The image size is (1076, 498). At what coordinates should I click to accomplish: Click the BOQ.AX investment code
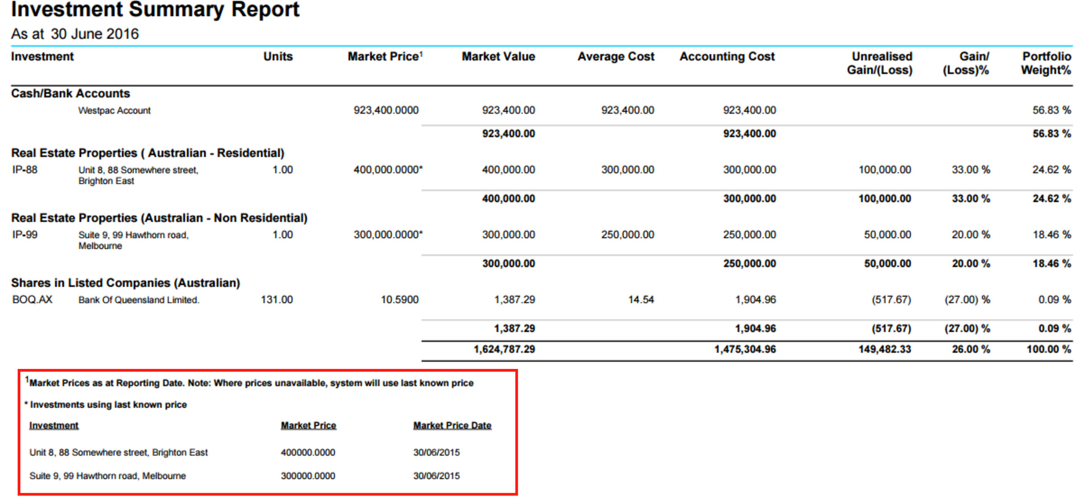click(x=32, y=300)
